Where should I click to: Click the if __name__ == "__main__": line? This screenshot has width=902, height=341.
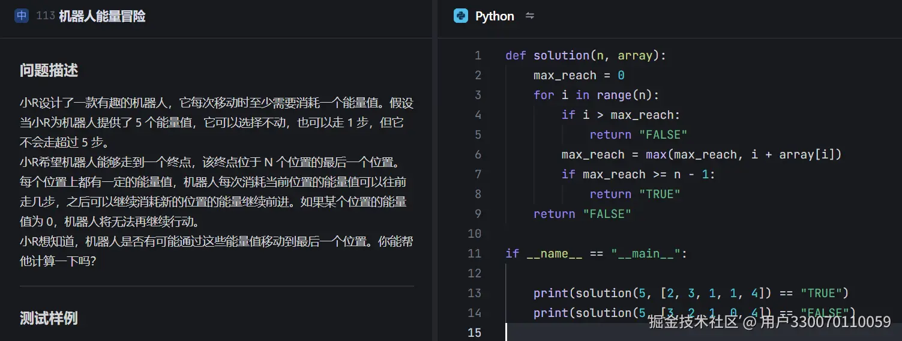pyautogui.click(x=596, y=253)
